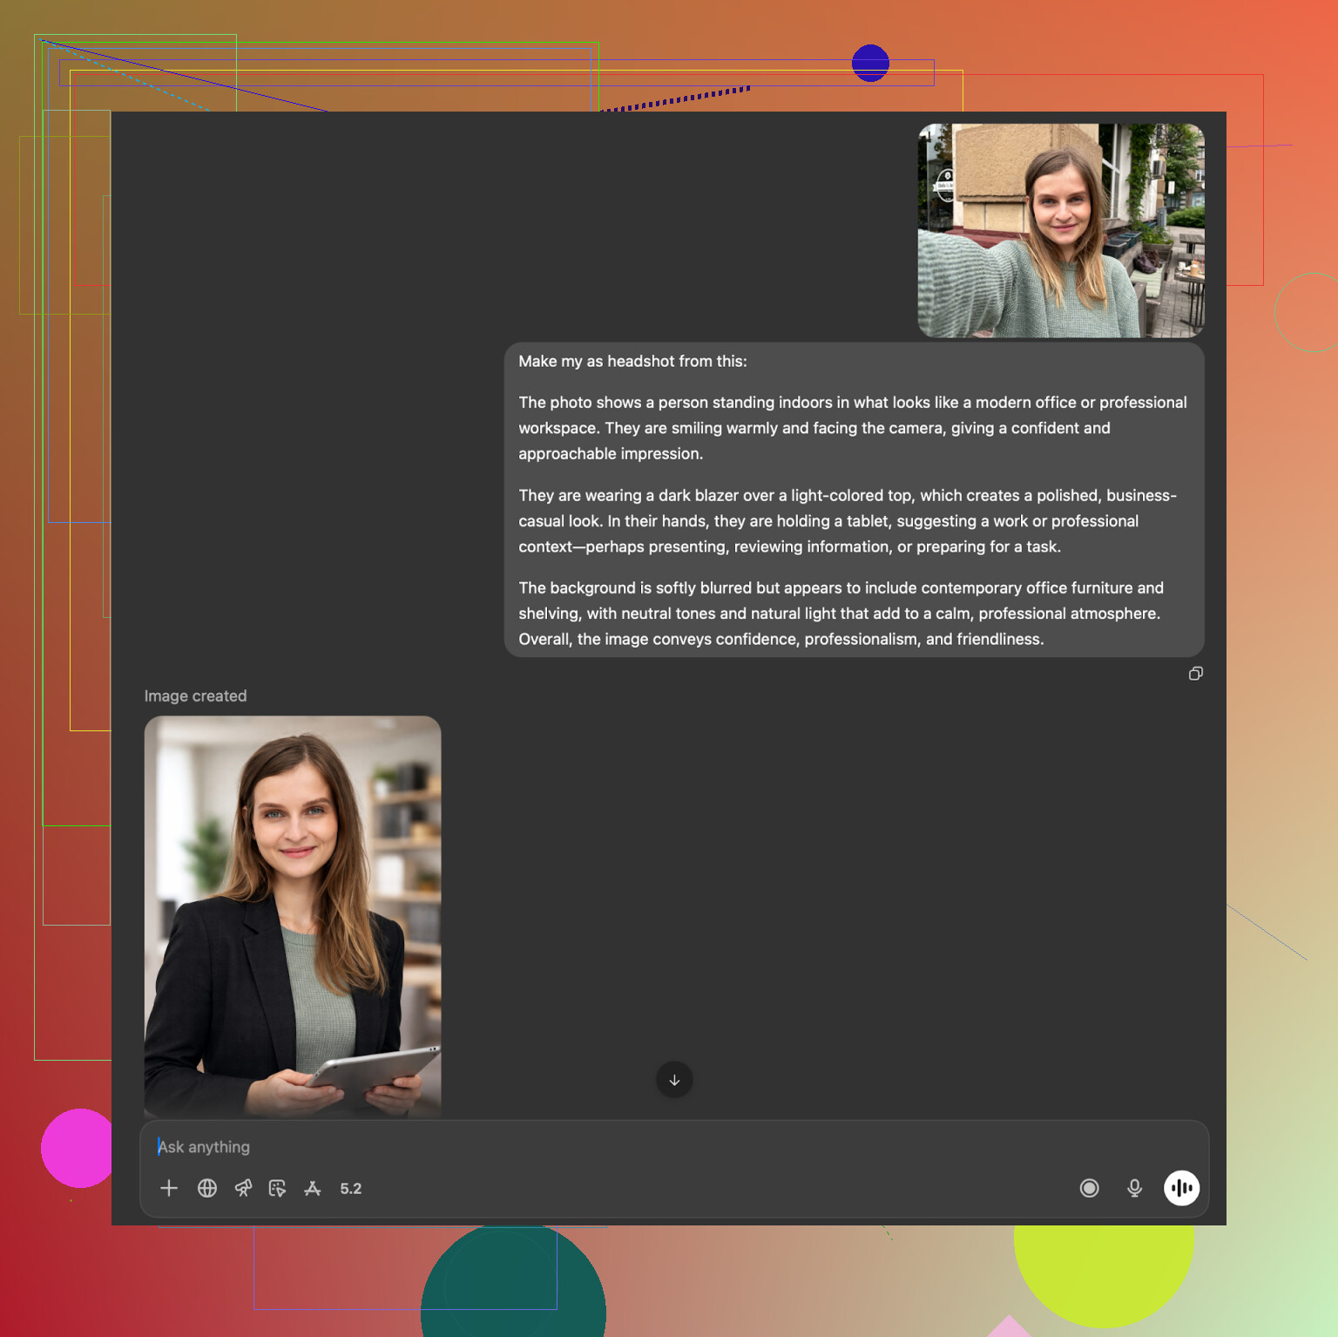
Task: Click the 'Make my as headshot from this:' line
Action: pos(632,361)
